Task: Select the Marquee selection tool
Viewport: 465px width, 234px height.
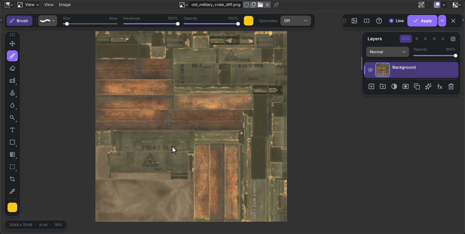Action: point(12,167)
